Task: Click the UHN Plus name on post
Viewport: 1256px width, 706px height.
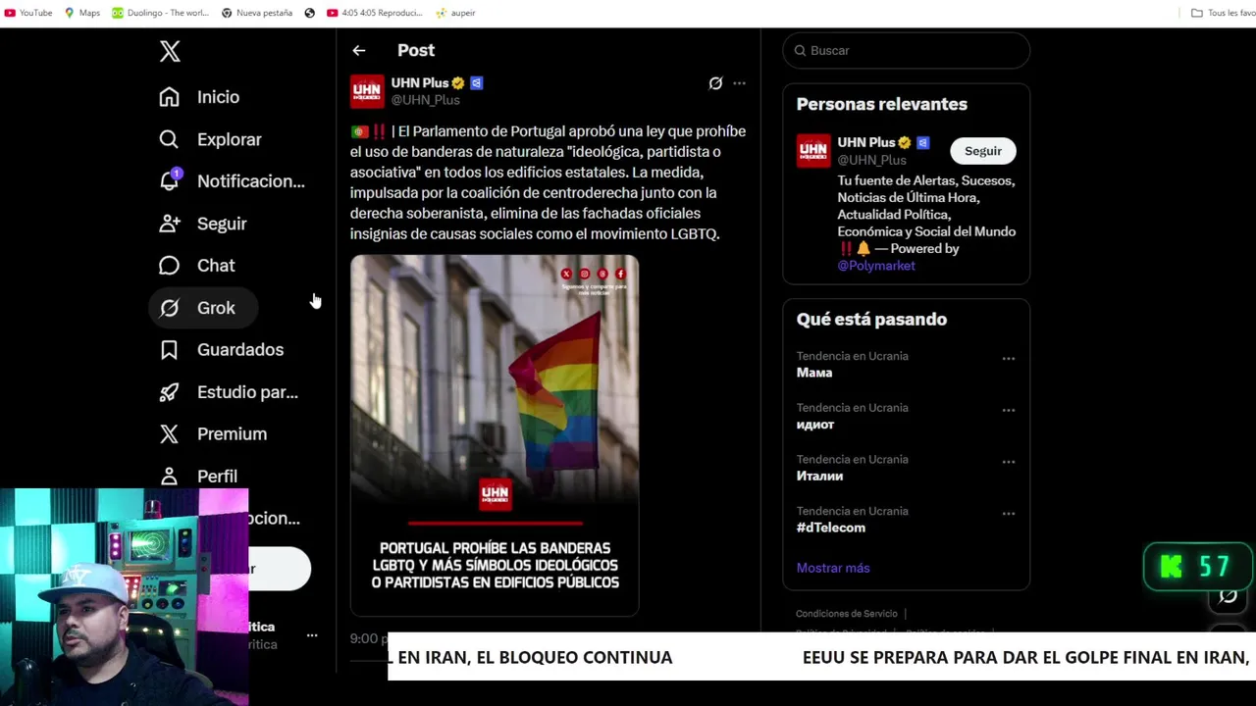Action: (420, 83)
